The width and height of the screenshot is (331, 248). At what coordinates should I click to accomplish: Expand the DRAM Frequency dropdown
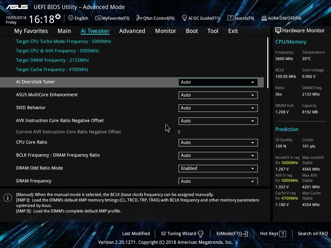click(x=218, y=181)
